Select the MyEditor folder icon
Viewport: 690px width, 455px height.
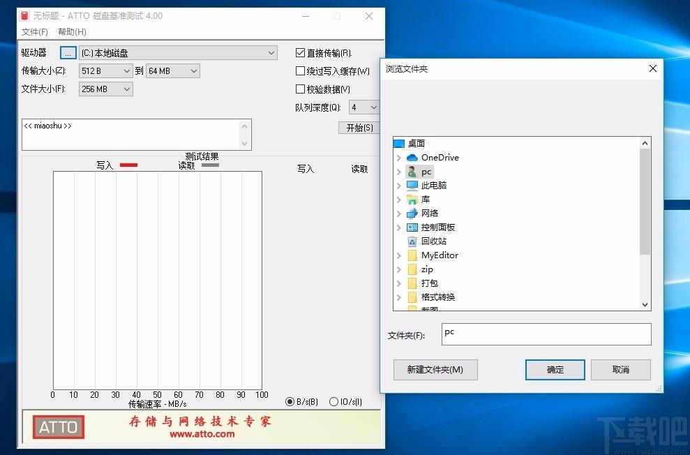pos(412,255)
